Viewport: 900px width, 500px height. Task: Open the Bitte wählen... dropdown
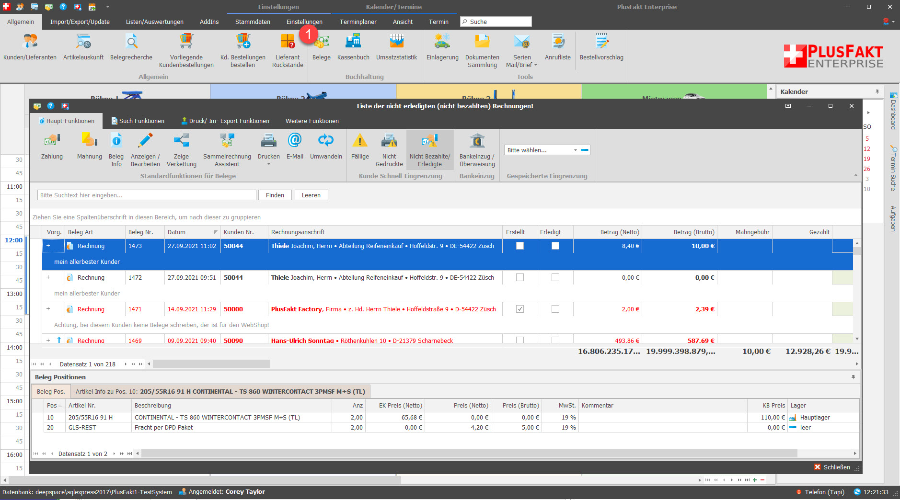click(575, 150)
